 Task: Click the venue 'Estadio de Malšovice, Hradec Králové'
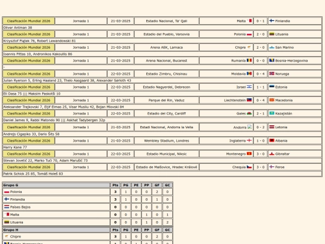click(167, 167)
